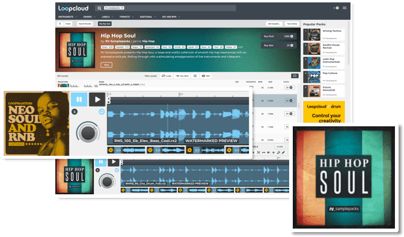404x237 pixels.
Task: Toggle the One-shots filter
Action: tap(182, 76)
